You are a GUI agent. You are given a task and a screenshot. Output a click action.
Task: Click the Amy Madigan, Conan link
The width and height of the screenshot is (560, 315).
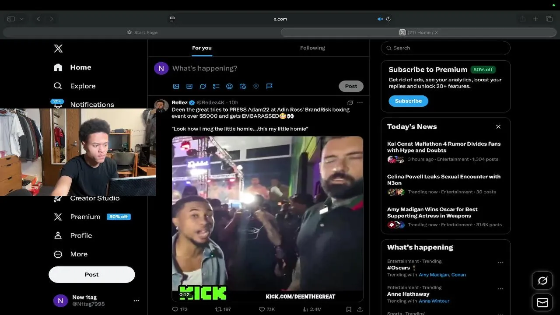pos(442,275)
